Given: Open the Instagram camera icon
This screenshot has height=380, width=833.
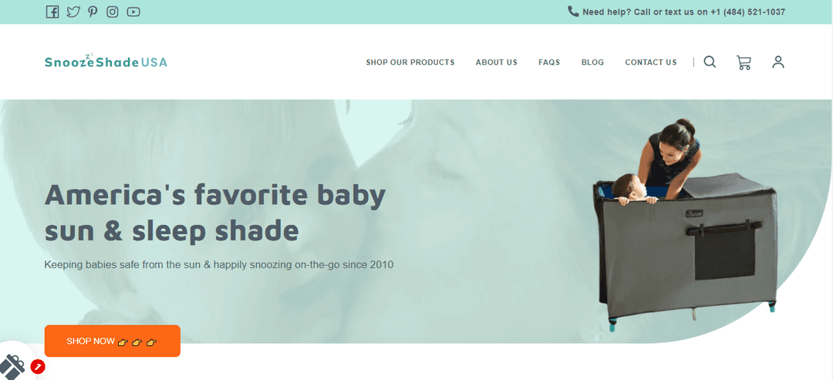Looking at the screenshot, I should (112, 12).
